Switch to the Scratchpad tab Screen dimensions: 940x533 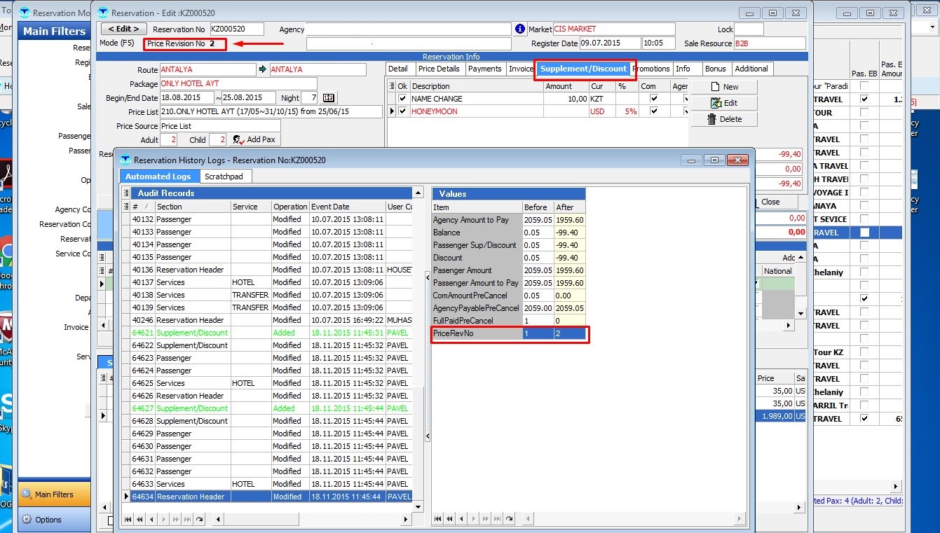point(224,176)
